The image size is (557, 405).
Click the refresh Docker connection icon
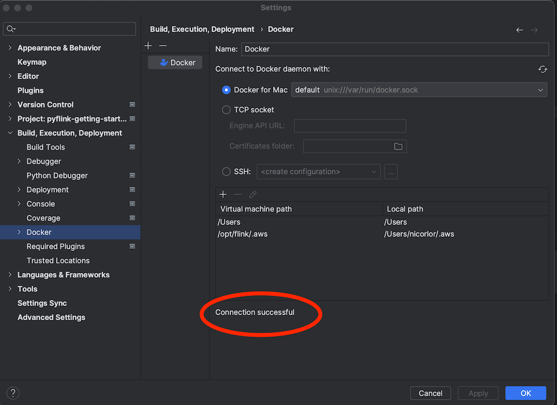click(542, 69)
